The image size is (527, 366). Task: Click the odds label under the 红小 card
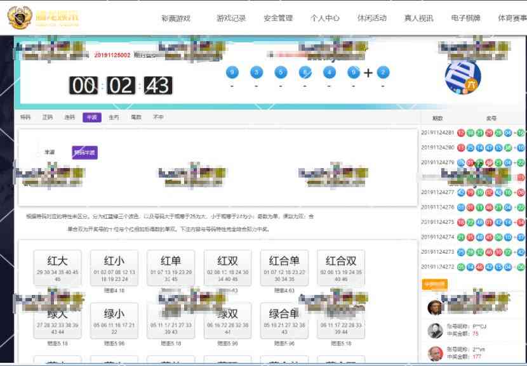[114, 291]
